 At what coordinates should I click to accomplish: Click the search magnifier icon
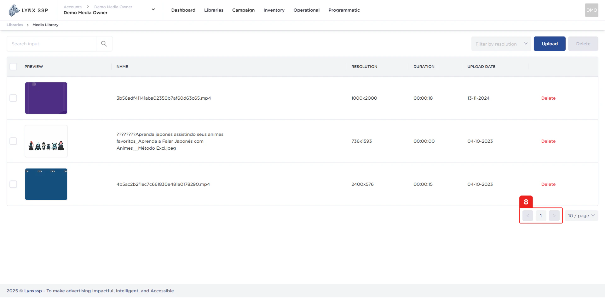click(104, 43)
